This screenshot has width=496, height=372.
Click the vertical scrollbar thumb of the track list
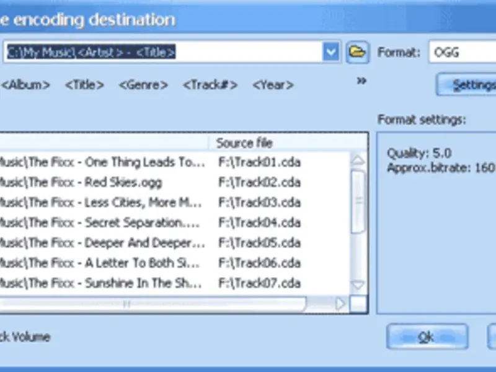(358, 201)
